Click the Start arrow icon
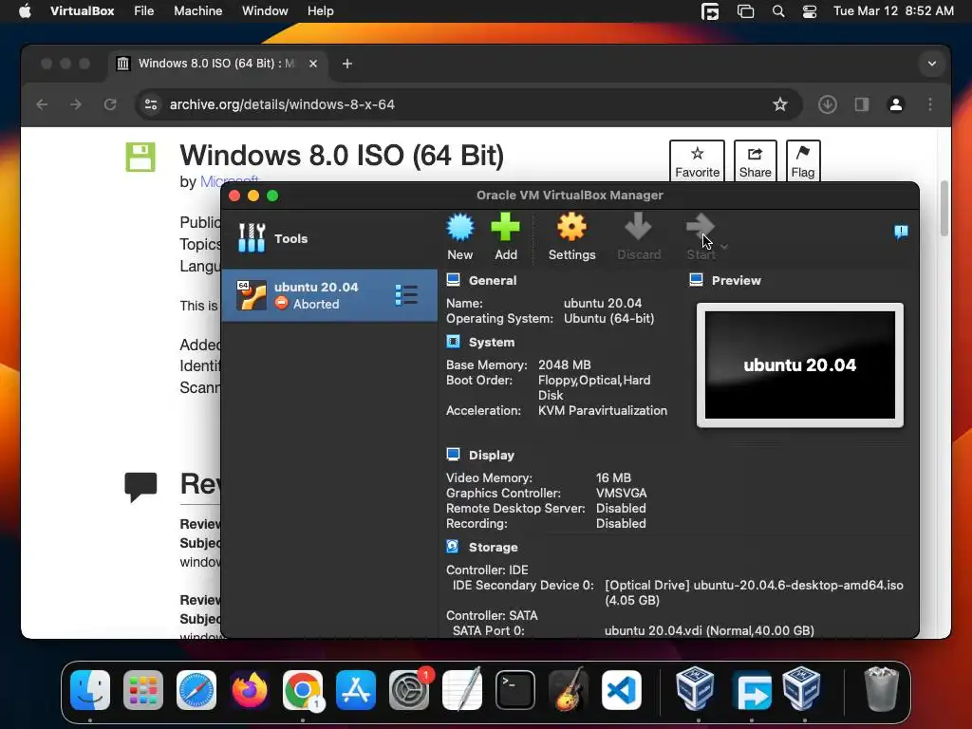Viewport: 972px width, 729px height. 701,227
